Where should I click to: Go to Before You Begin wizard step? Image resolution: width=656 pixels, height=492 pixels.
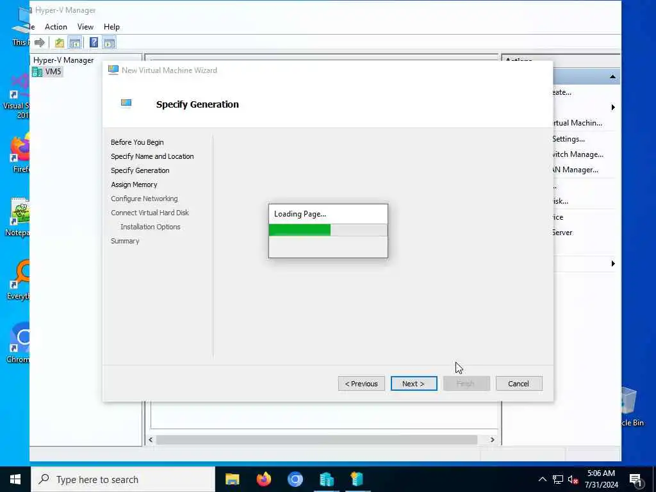137,142
